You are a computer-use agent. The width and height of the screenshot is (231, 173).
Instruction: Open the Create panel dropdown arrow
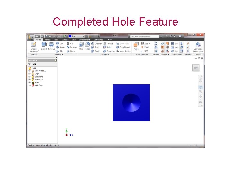coord(62,55)
